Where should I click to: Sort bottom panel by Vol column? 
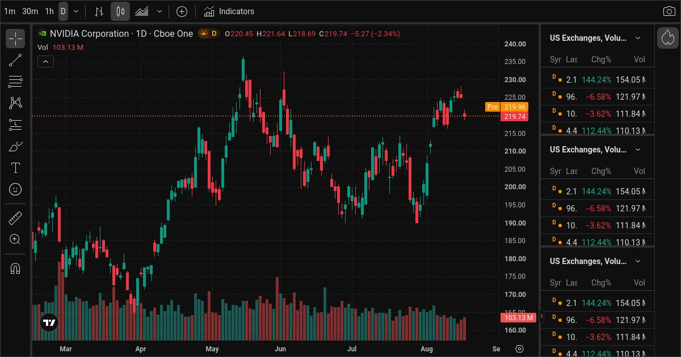(640, 283)
